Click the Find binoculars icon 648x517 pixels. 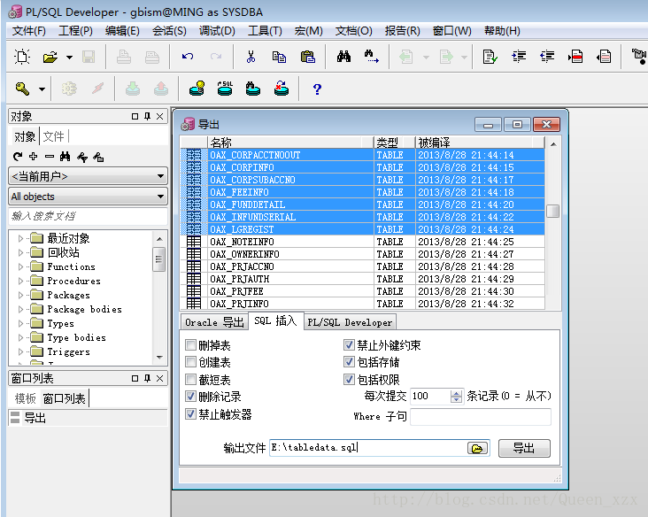(x=343, y=56)
